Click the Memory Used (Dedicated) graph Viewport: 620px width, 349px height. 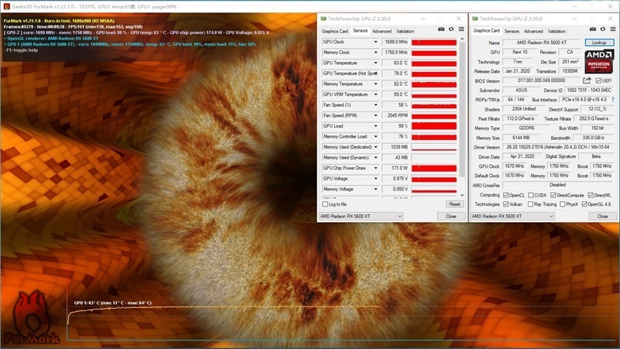click(434, 147)
